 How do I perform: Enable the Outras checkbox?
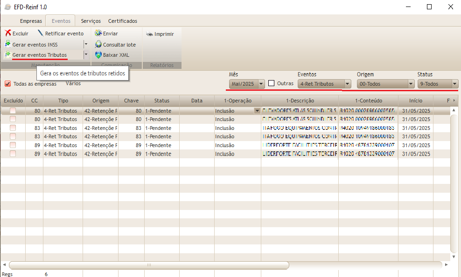click(x=271, y=83)
